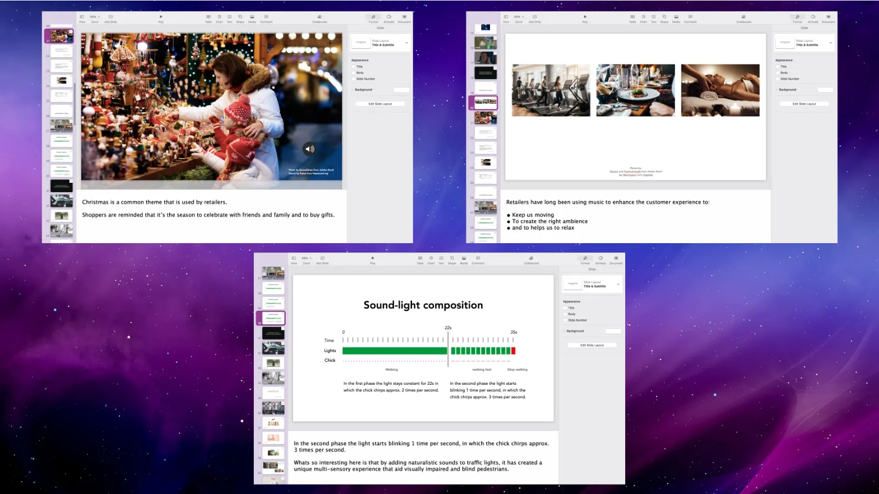The width and height of the screenshot is (879, 494).
Task: Toggle Body checkbox in Sound-light composition window
Action: [565, 314]
